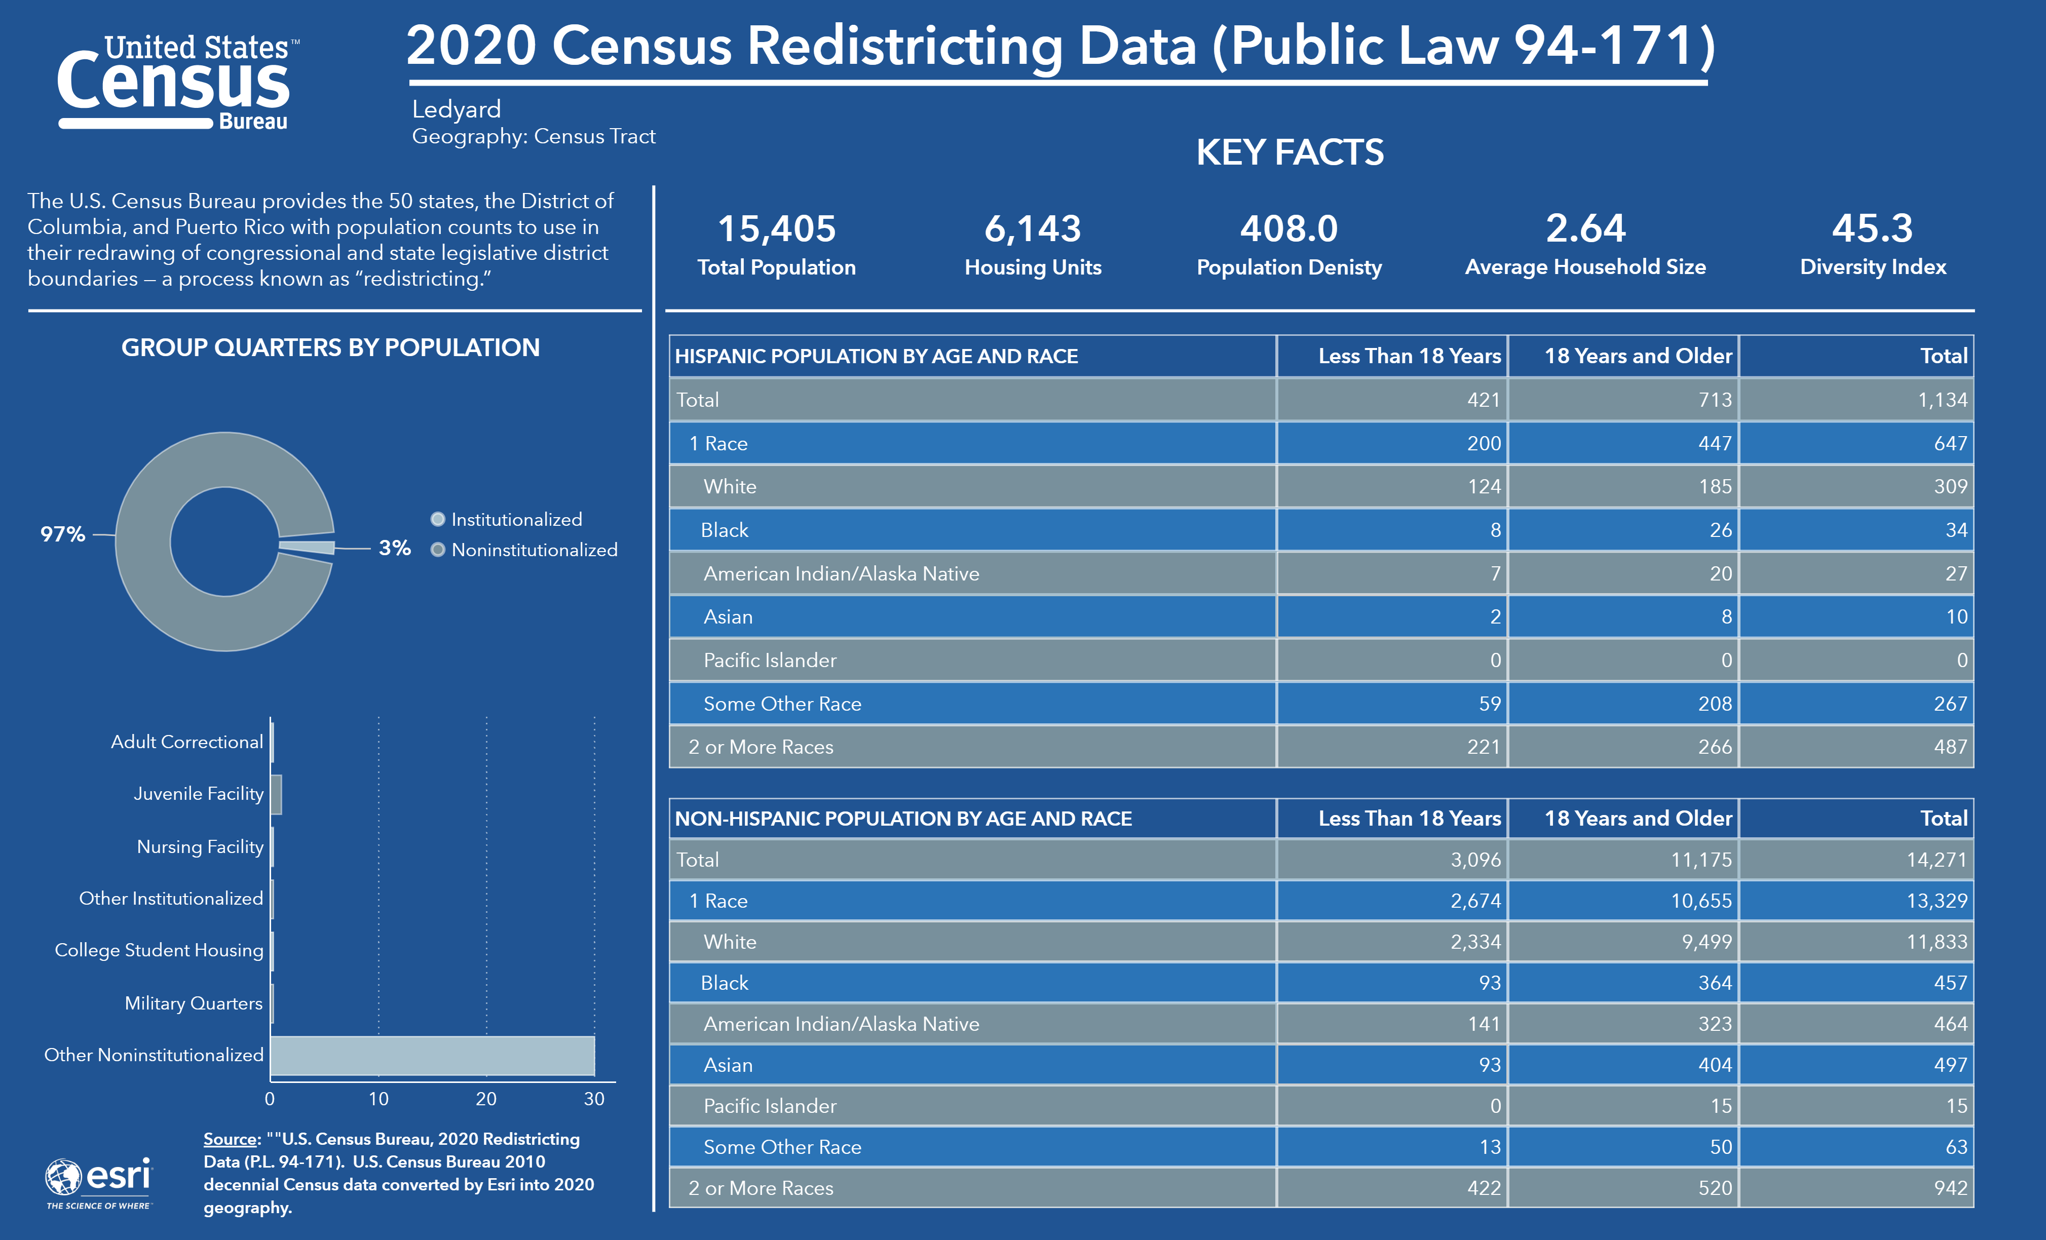Viewport: 2046px width, 1240px height.
Task: Click the Juvenile Facility bar
Action: [x=277, y=794]
